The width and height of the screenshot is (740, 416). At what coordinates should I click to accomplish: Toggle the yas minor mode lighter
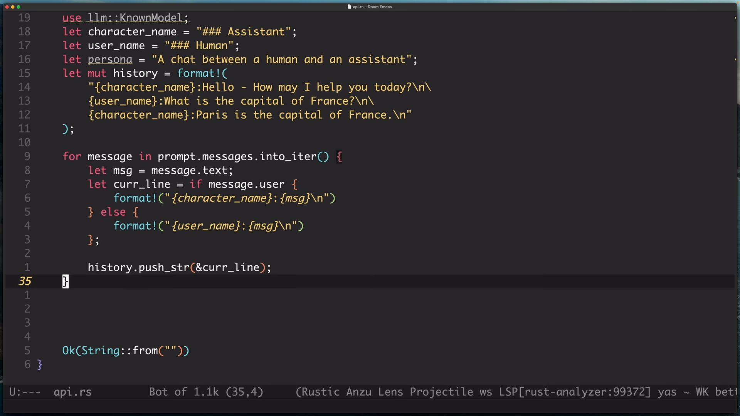coord(667,392)
